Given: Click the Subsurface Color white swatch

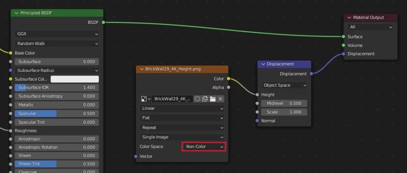Looking at the screenshot, I should 75,79.
